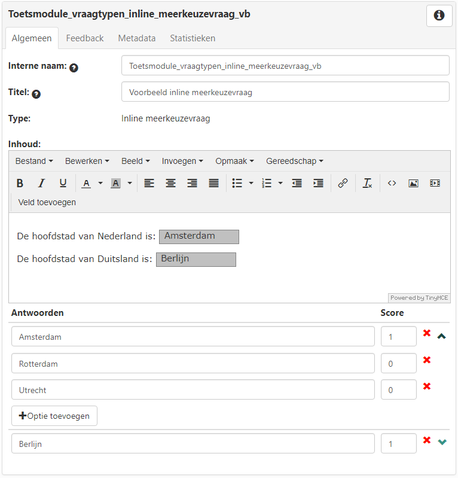
Task: Center align the editor text
Action: pos(170,183)
